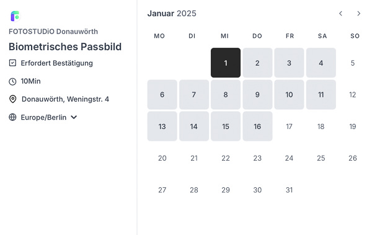This screenshot has height=235, width=372.
Task: Click the checkbox icon beside Erfordert Bestätigung
Action: [12, 63]
